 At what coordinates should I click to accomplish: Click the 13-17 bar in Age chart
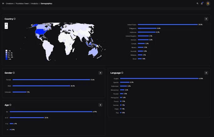27,118
